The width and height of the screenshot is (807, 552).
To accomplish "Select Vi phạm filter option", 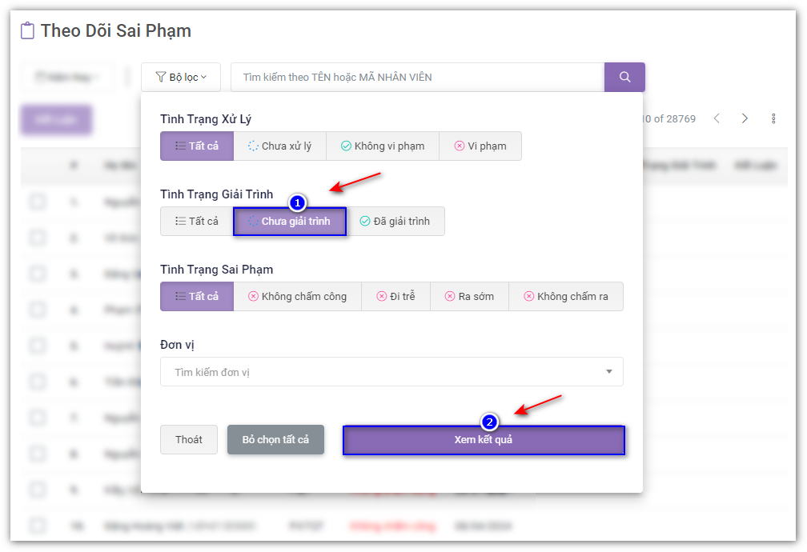I will 480,146.
